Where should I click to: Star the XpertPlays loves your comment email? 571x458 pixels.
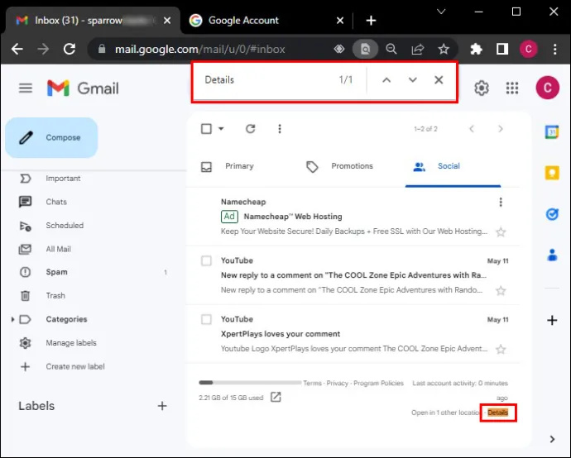[x=501, y=349]
